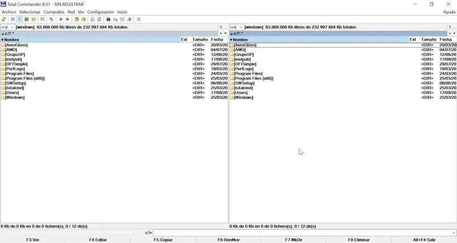The width and height of the screenshot is (457, 243).
Task: Click right panel status text 0 / 12 dir(s)
Action: tap(305, 226)
